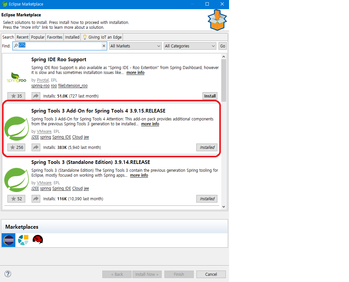Click Cloud tag under Spring Tools 3 Add-On
This screenshot has width=349, height=282.
77,137
